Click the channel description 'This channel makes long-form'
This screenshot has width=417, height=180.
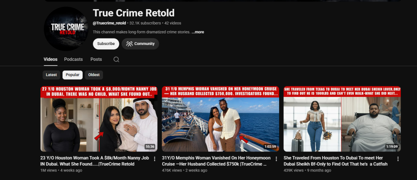(141, 32)
